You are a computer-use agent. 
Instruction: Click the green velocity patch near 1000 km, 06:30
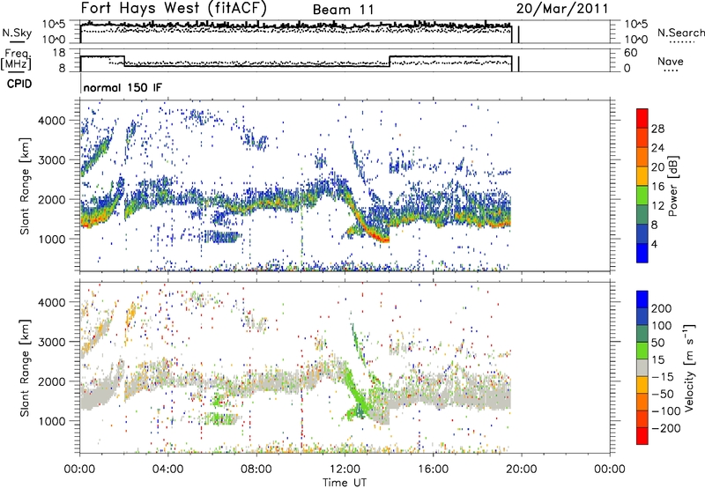tap(220, 418)
